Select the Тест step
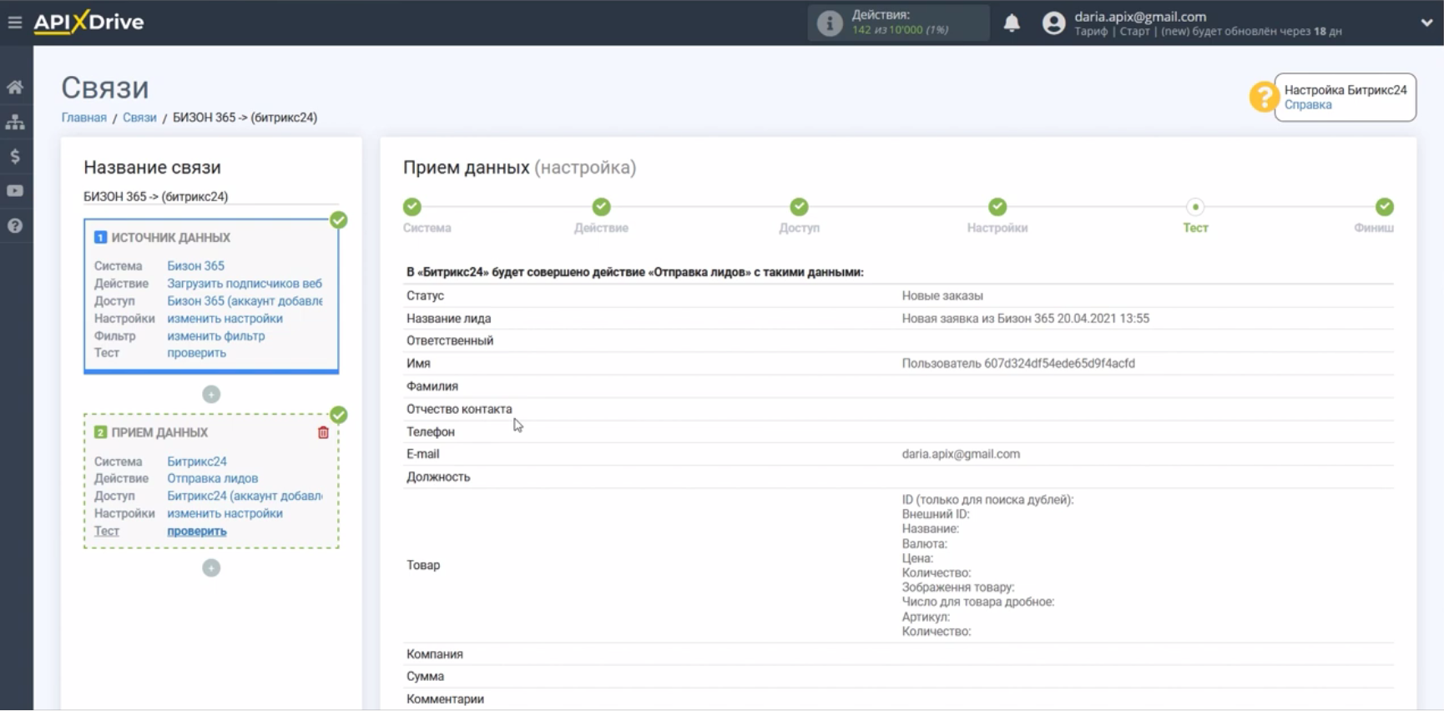This screenshot has width=1444, height=711. tap(1195, 207)
